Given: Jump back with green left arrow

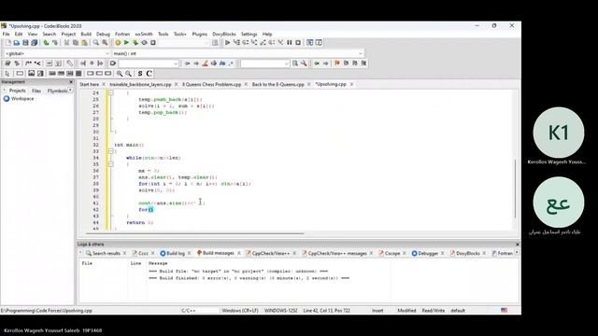Looking at the screenshot, I should 317,63.
